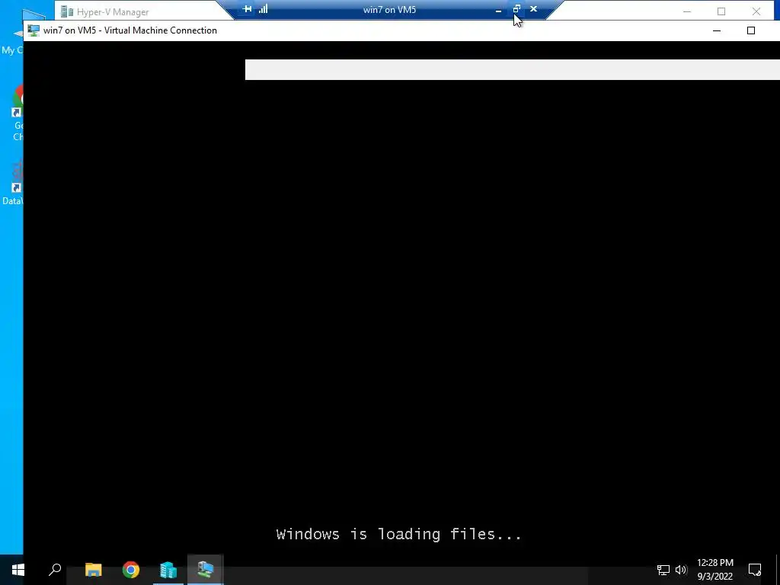Minimize the remote session from connection bar
Viewport: 780px width, 585px height.
pos(498,9)
